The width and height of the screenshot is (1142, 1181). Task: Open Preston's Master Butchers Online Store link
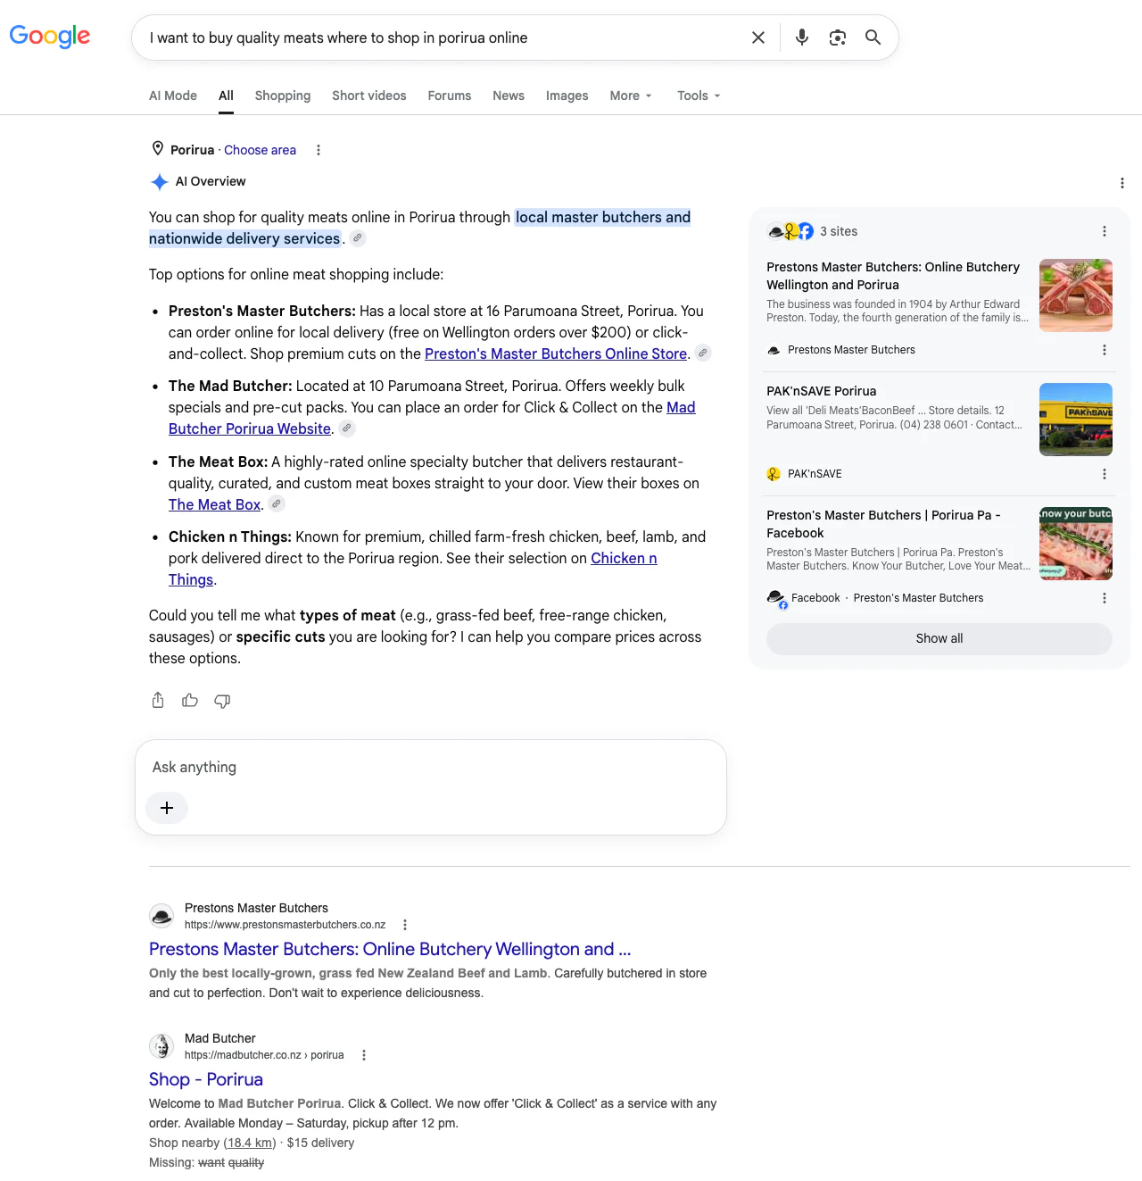coord(556,353)
